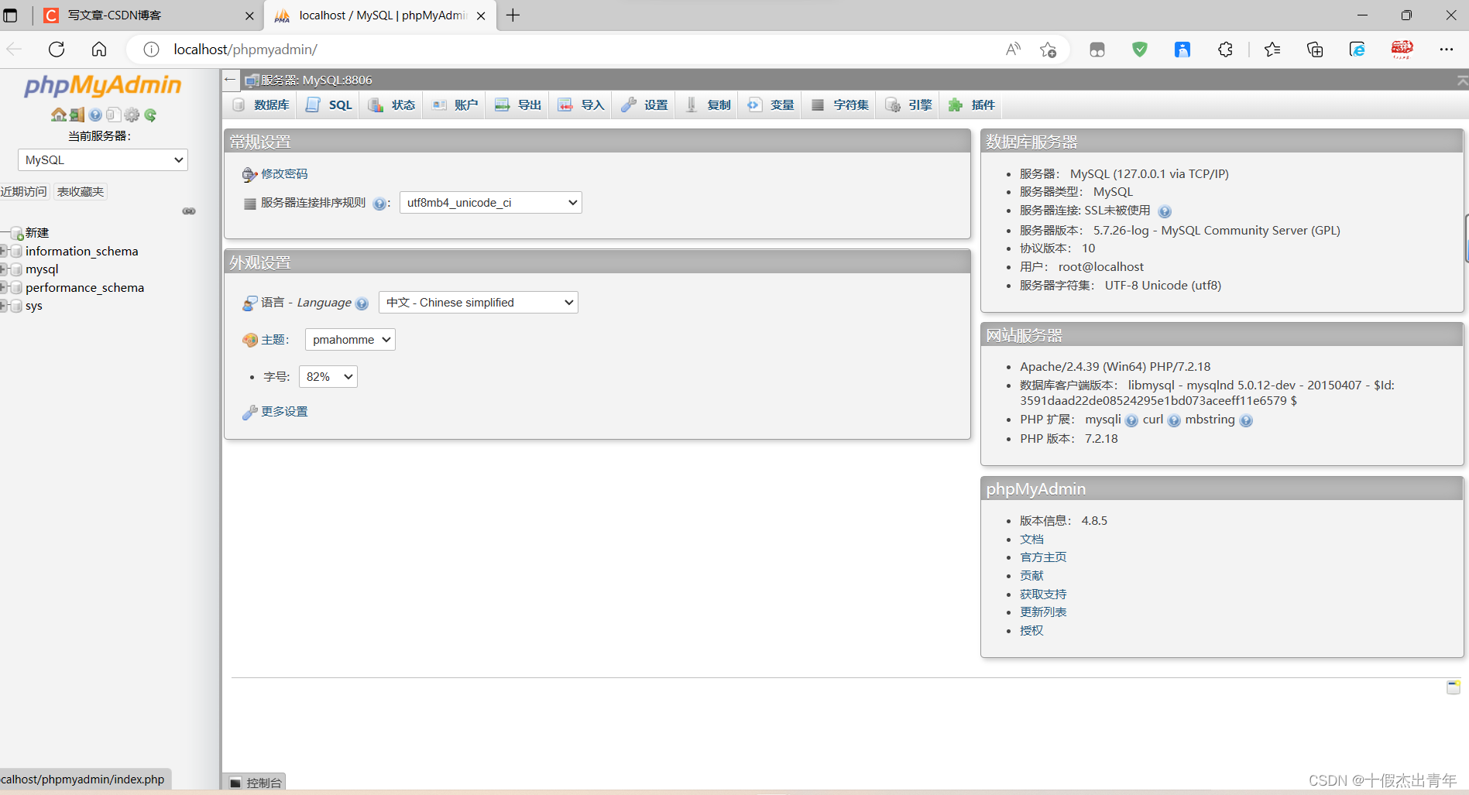Click the bookmark page icon at bottom right
This screenshot has width=1469, height=795.
click(x=1454, y=687)
